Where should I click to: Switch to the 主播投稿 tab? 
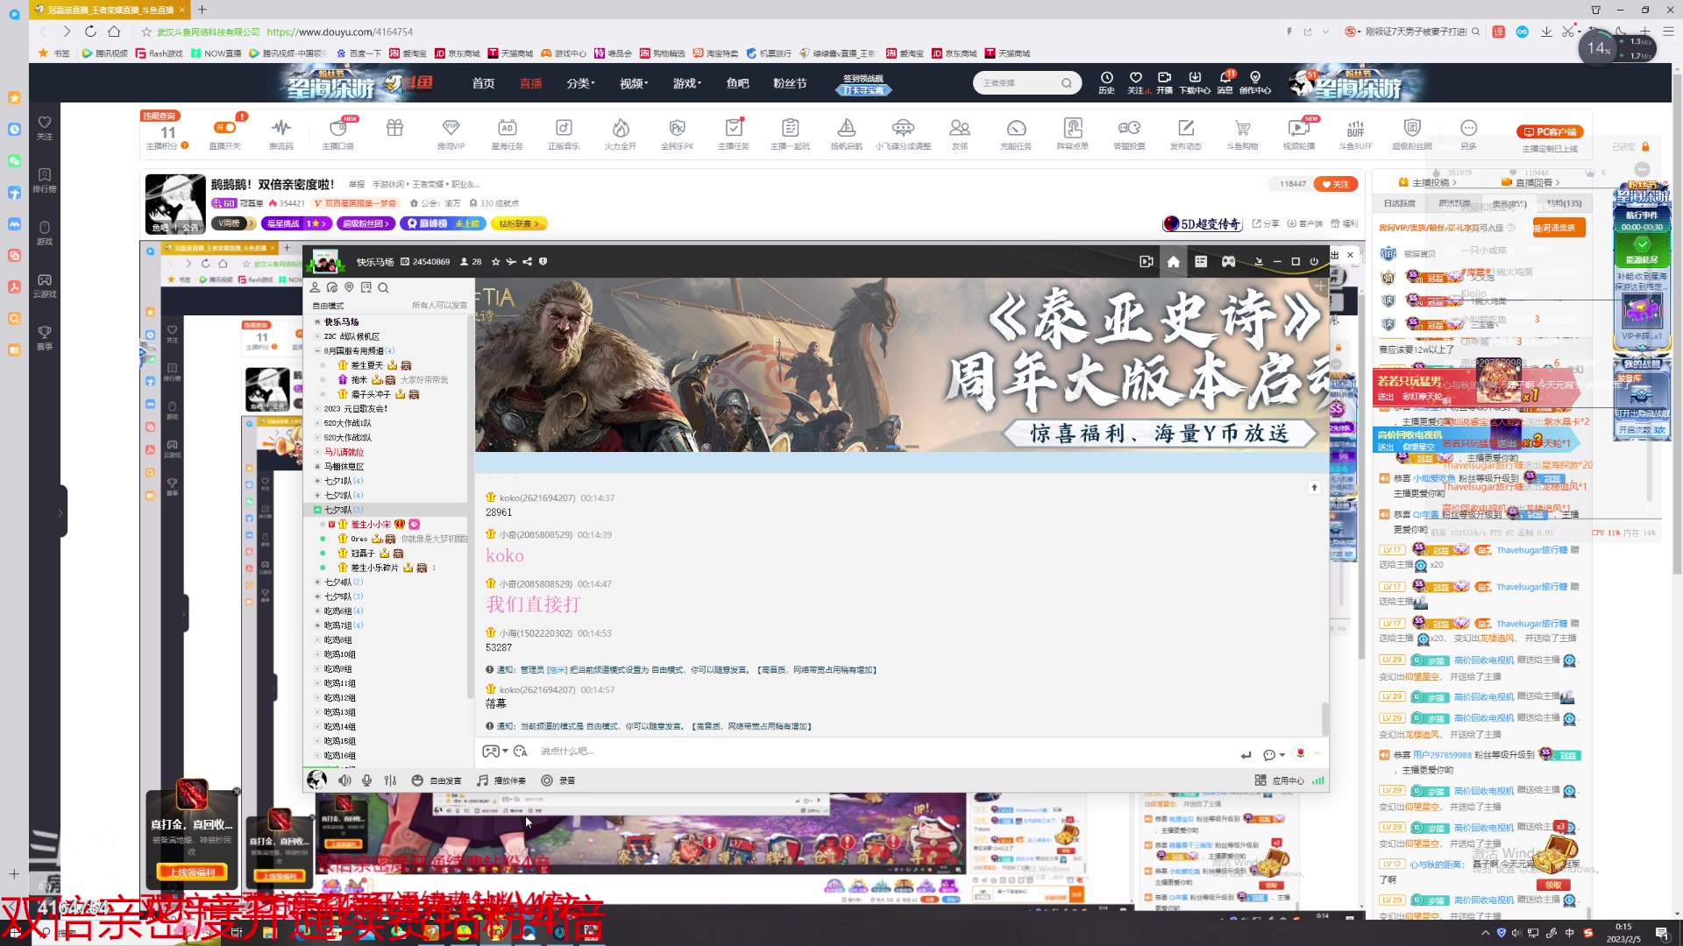tap(1428, 182)
